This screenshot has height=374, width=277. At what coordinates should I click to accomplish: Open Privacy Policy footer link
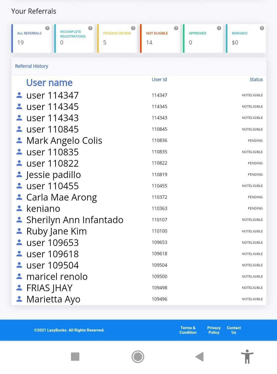click(214, 330)
